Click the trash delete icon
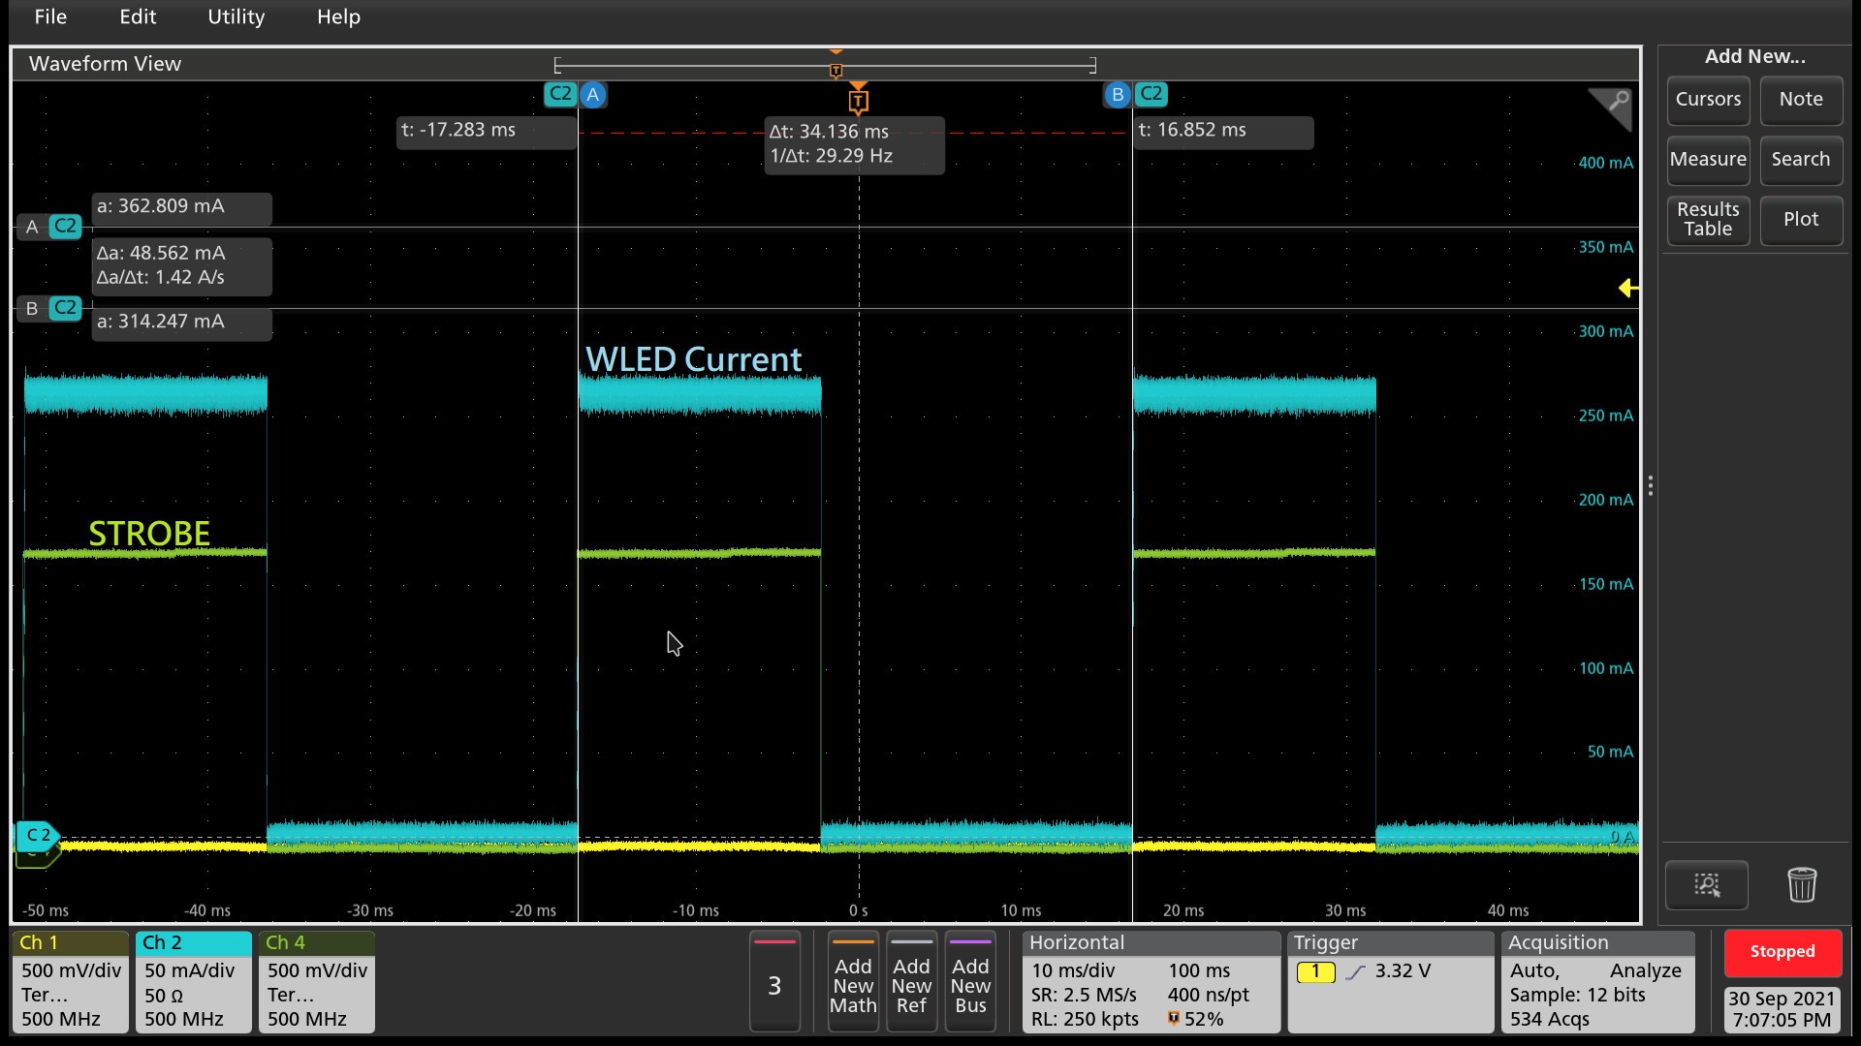The height and width of the screenshot is (1046, 1861). pyautogui.click(x=1801, y=885)
